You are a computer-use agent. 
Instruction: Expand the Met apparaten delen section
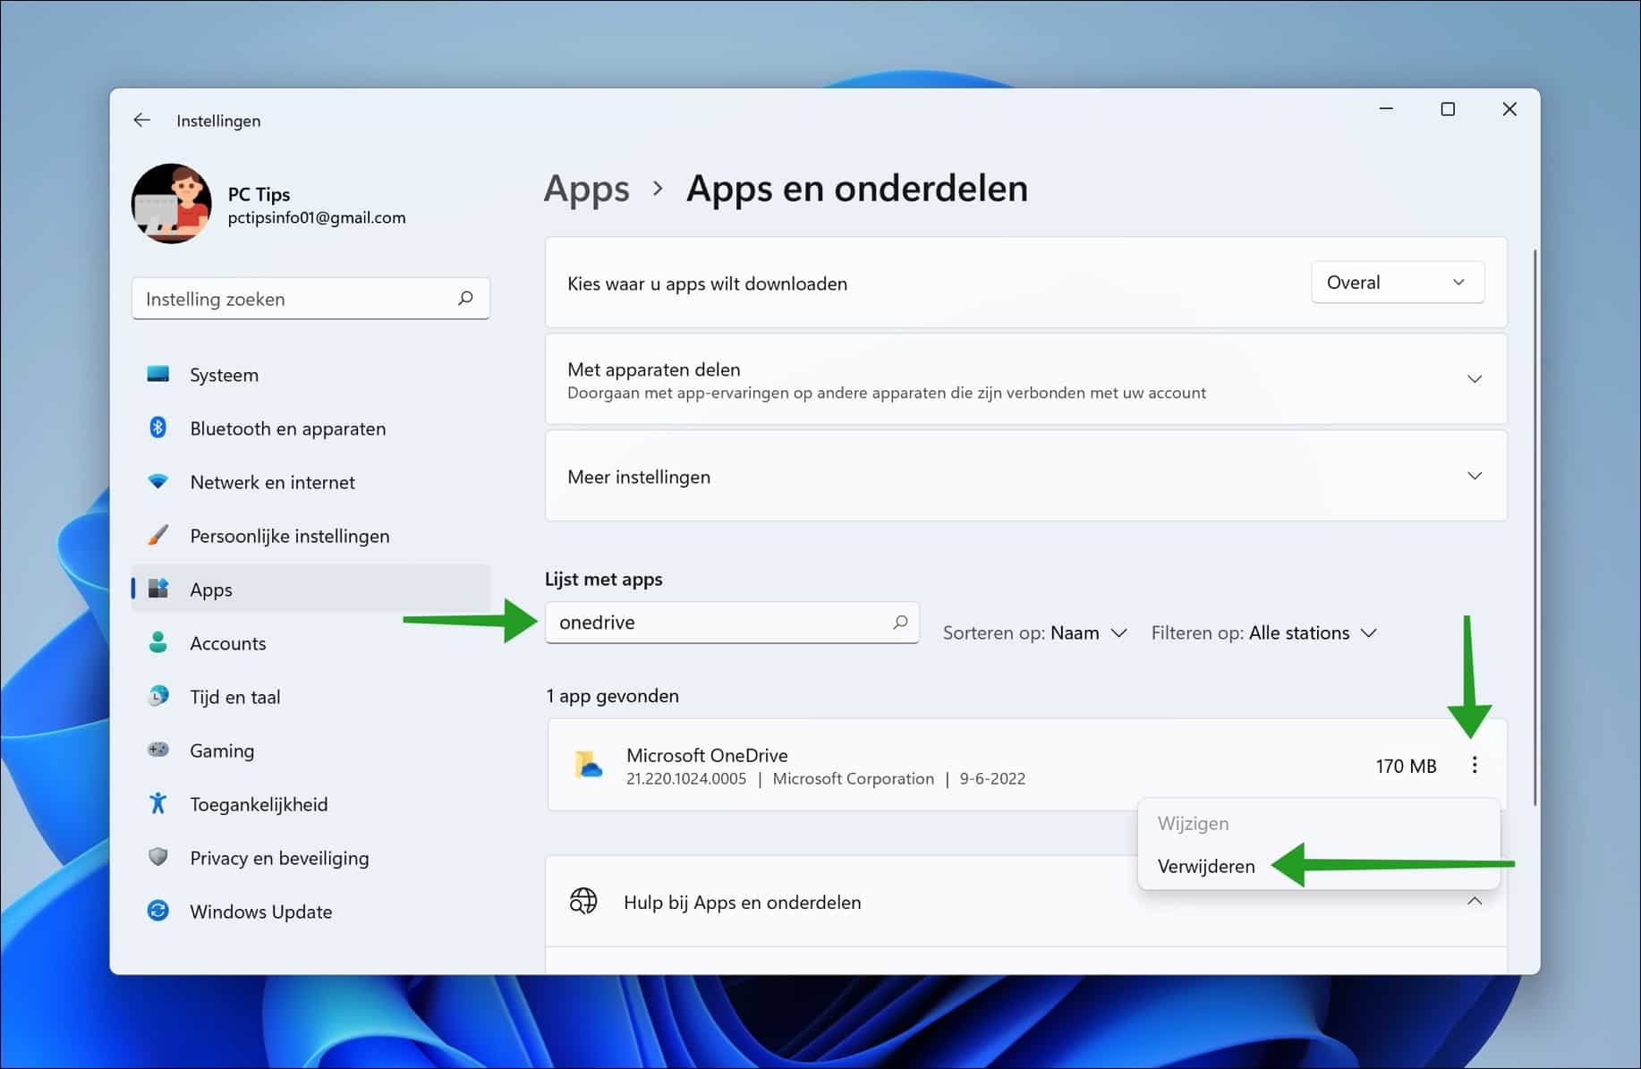[1475, 378]
